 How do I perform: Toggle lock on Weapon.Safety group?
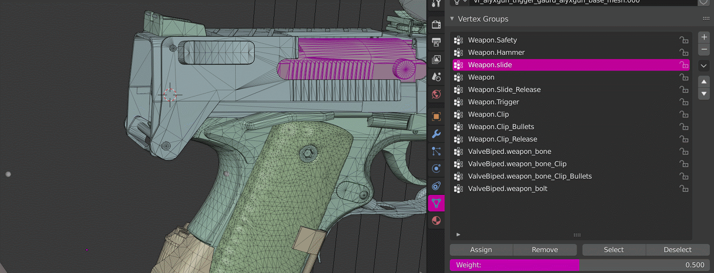pyautogui.click(x=684, y=40)
